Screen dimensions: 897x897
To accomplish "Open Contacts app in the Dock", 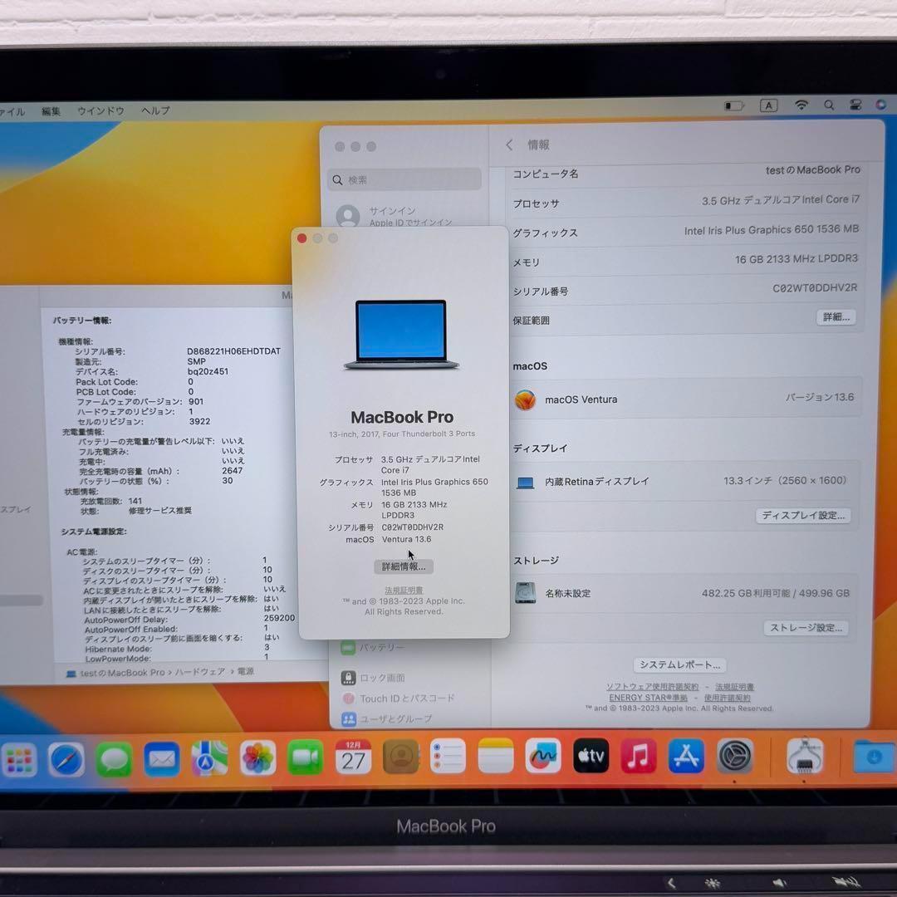I will tap(400, 757).
